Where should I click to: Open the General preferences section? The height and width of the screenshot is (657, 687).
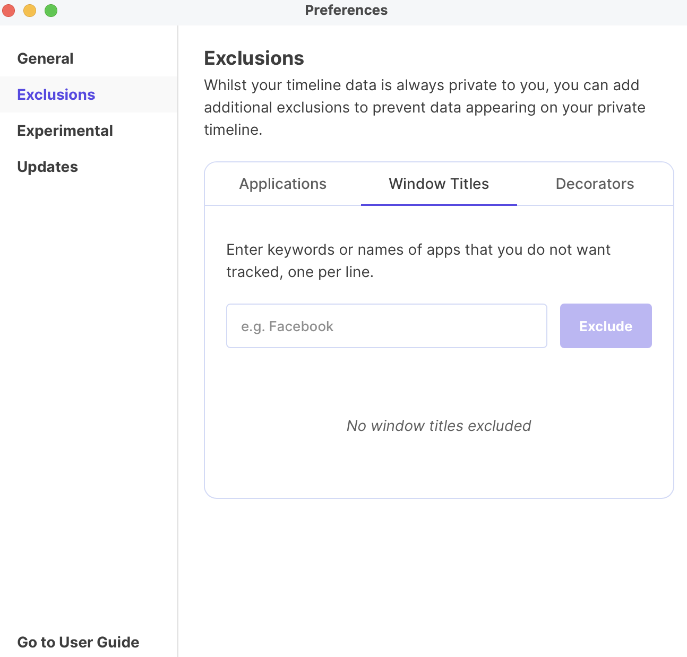click(45, 58)
